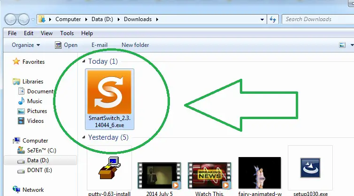The image size is (354, 196).
Task: Click the Data (D:) drive icon
Action: [21, 161]
